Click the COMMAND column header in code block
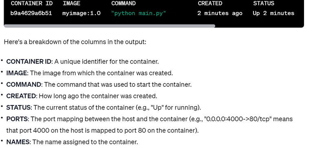The image size is (326, 148). pos(123,4)
